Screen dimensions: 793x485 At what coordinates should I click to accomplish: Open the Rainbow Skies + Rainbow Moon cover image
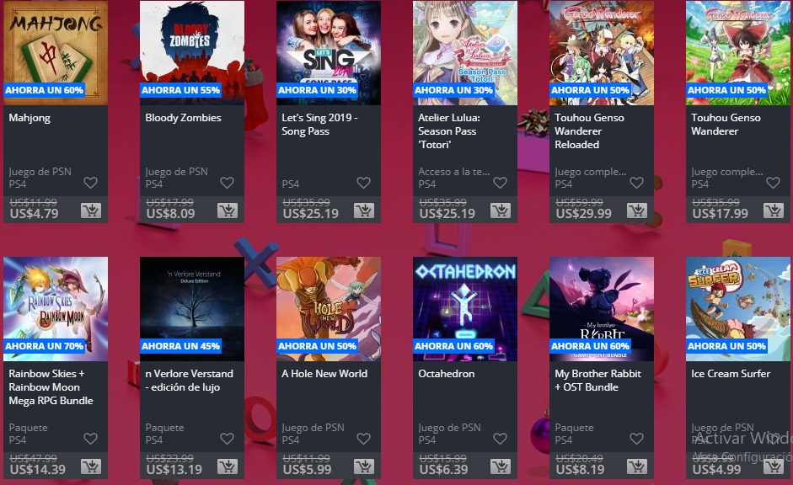56,309
